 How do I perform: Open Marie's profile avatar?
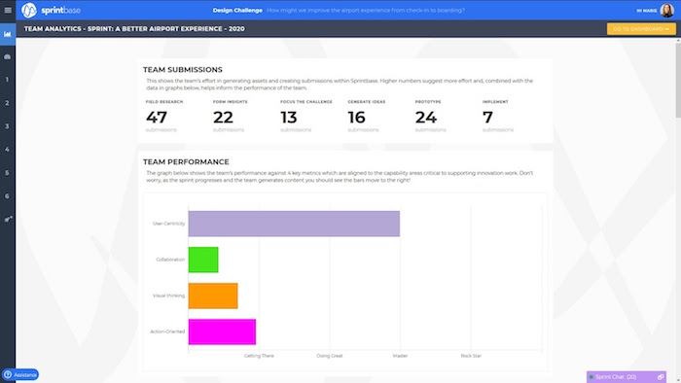pyautogui.click(x=666, y=10)
